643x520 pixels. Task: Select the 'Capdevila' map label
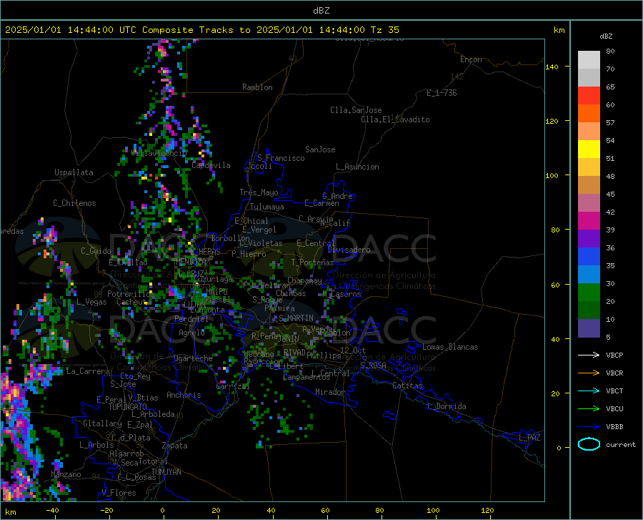[211, 165]
